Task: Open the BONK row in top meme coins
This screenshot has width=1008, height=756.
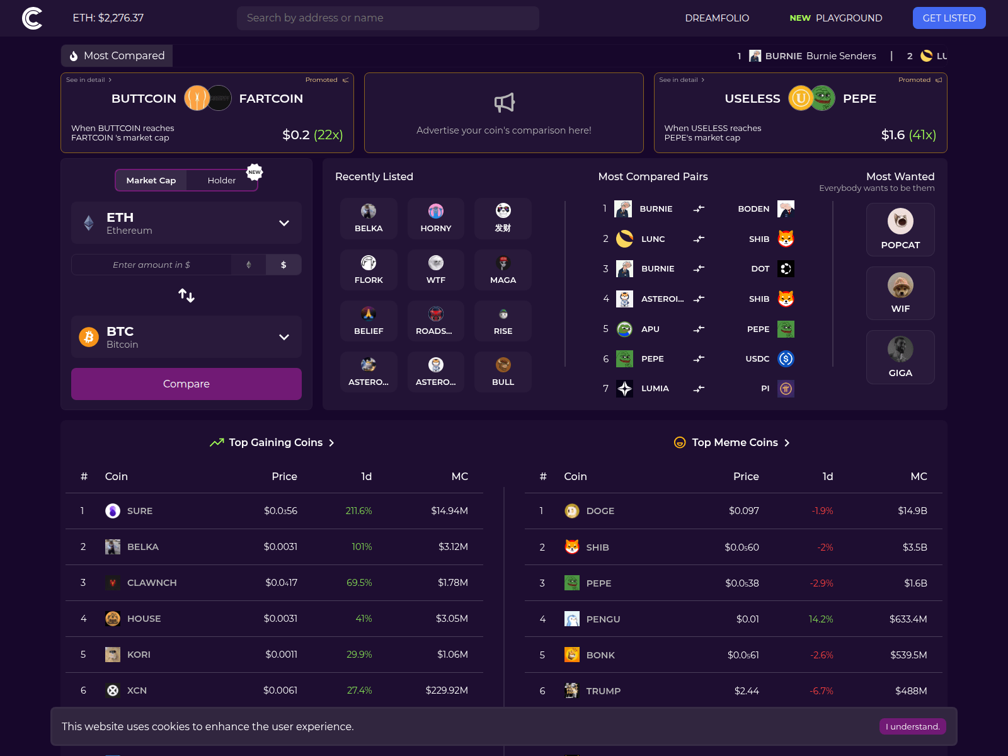Action: click(733, 655)
